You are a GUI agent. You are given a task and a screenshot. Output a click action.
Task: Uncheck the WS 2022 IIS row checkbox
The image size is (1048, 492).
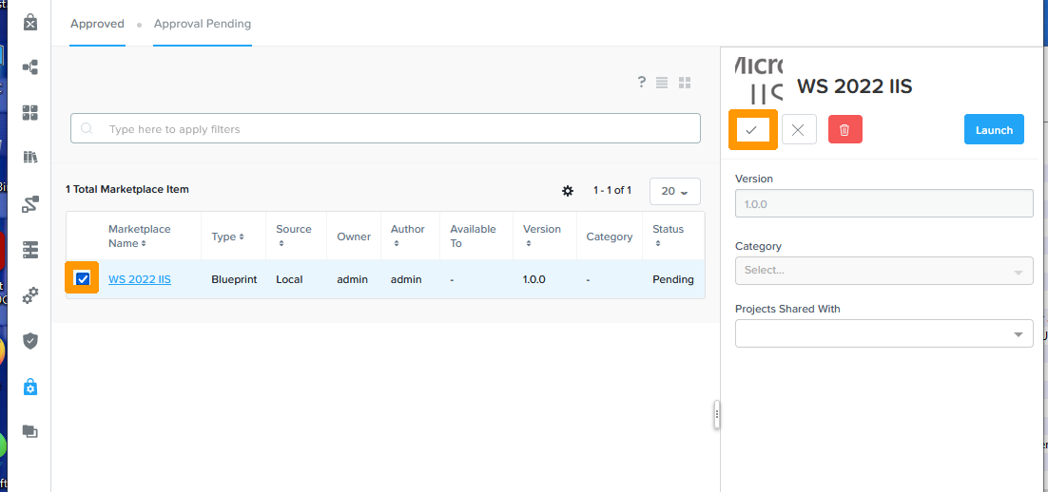point(83,279)
